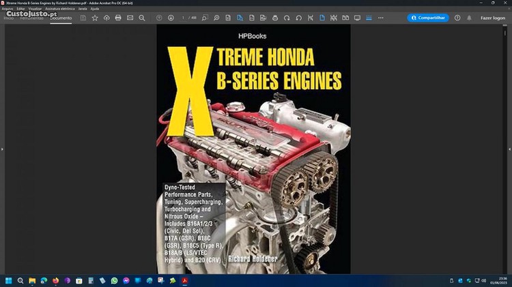The height and width of the screenshot is (287, 512).
Task: Open the help question mark icon
Action: pyautogui.click(x=457, y=18)
